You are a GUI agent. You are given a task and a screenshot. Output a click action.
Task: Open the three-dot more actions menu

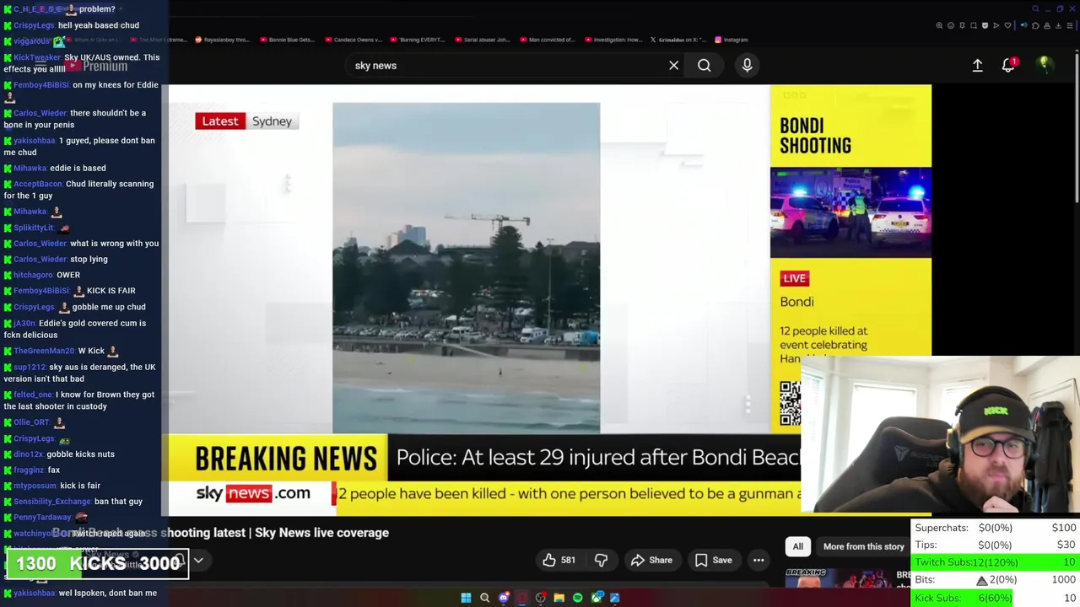pos(759,560)
